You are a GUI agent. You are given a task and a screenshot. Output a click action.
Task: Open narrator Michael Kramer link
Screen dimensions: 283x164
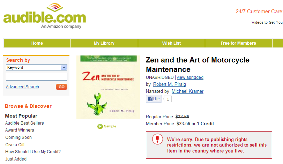click(187, 91)
